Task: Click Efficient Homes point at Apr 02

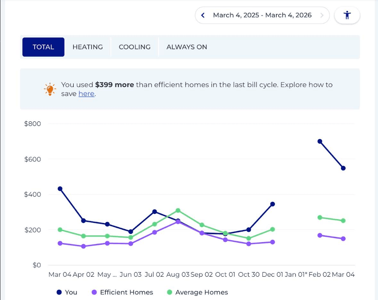Action: point(83,246)
